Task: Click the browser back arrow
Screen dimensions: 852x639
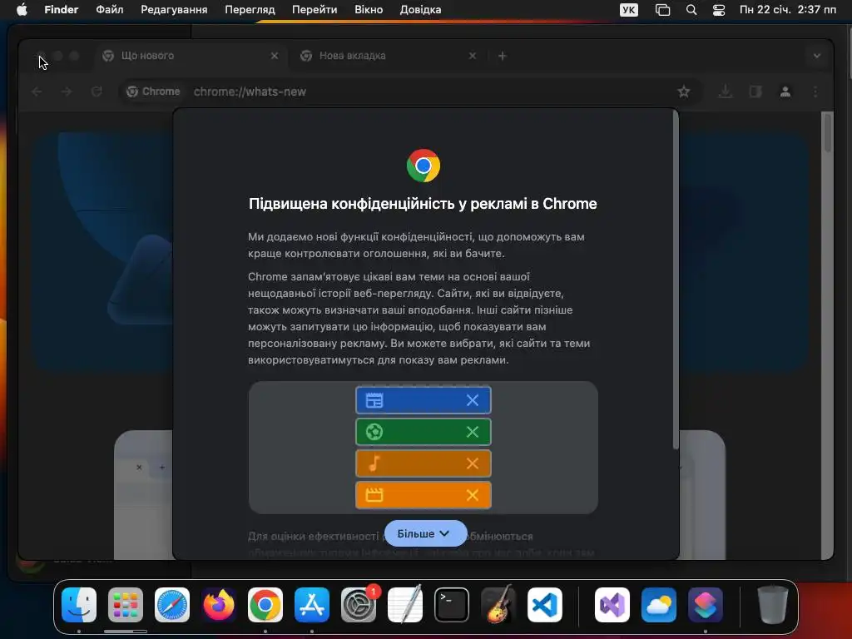Action: (x=37, y=92)
